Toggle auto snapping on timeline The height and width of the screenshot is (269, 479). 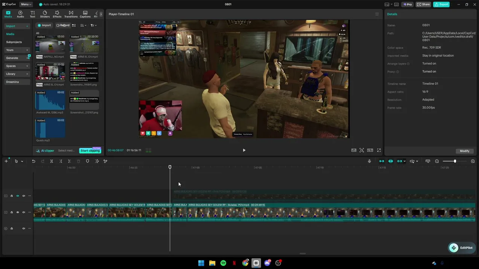click(391, 161)
